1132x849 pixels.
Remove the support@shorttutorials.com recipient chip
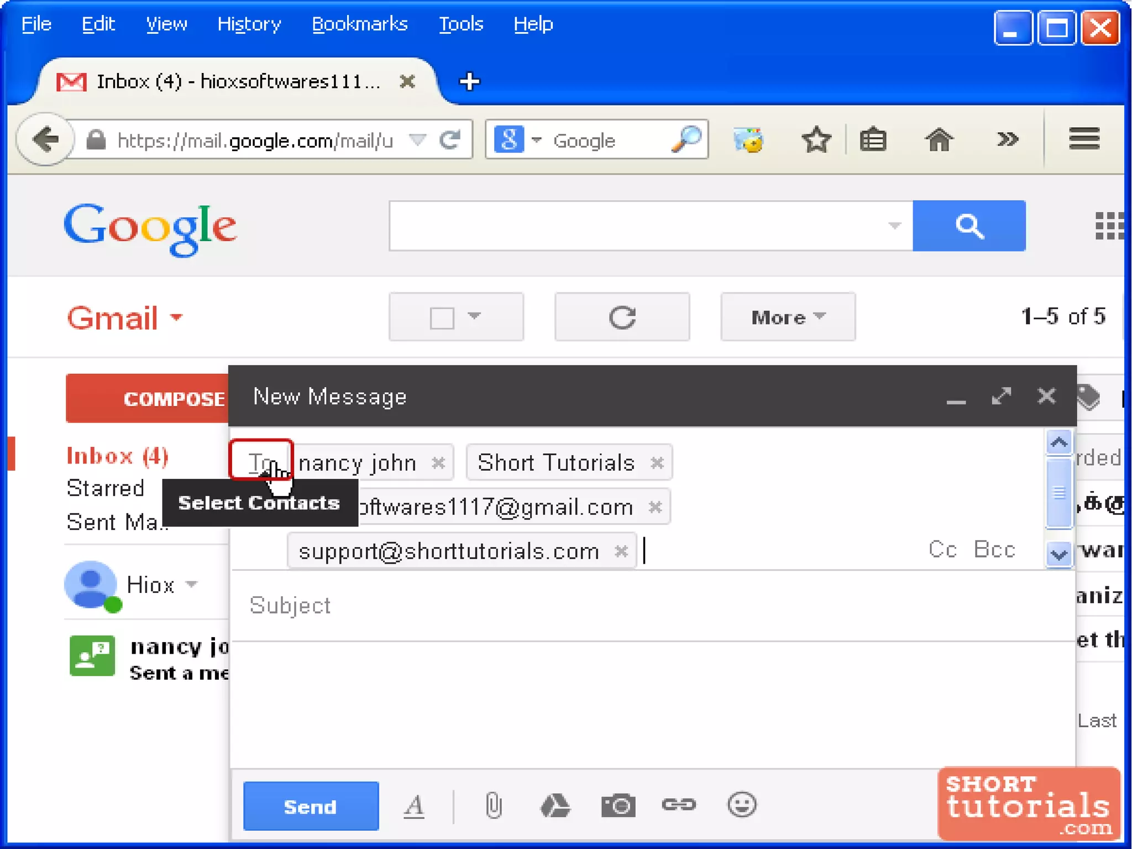[621, 551]
